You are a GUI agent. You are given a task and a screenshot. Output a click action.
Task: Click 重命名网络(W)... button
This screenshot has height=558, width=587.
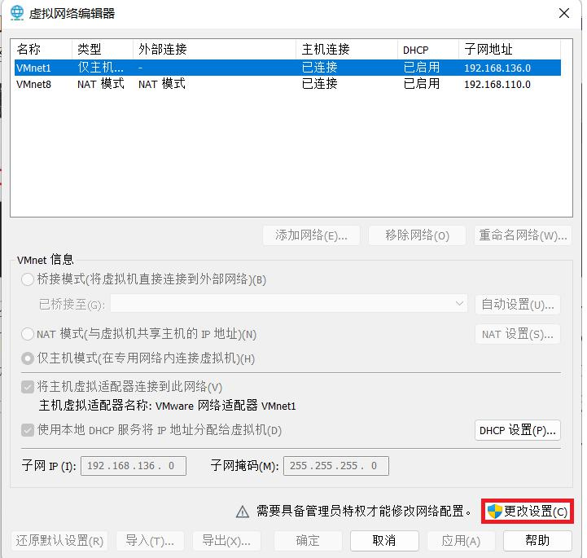point(523,235)
